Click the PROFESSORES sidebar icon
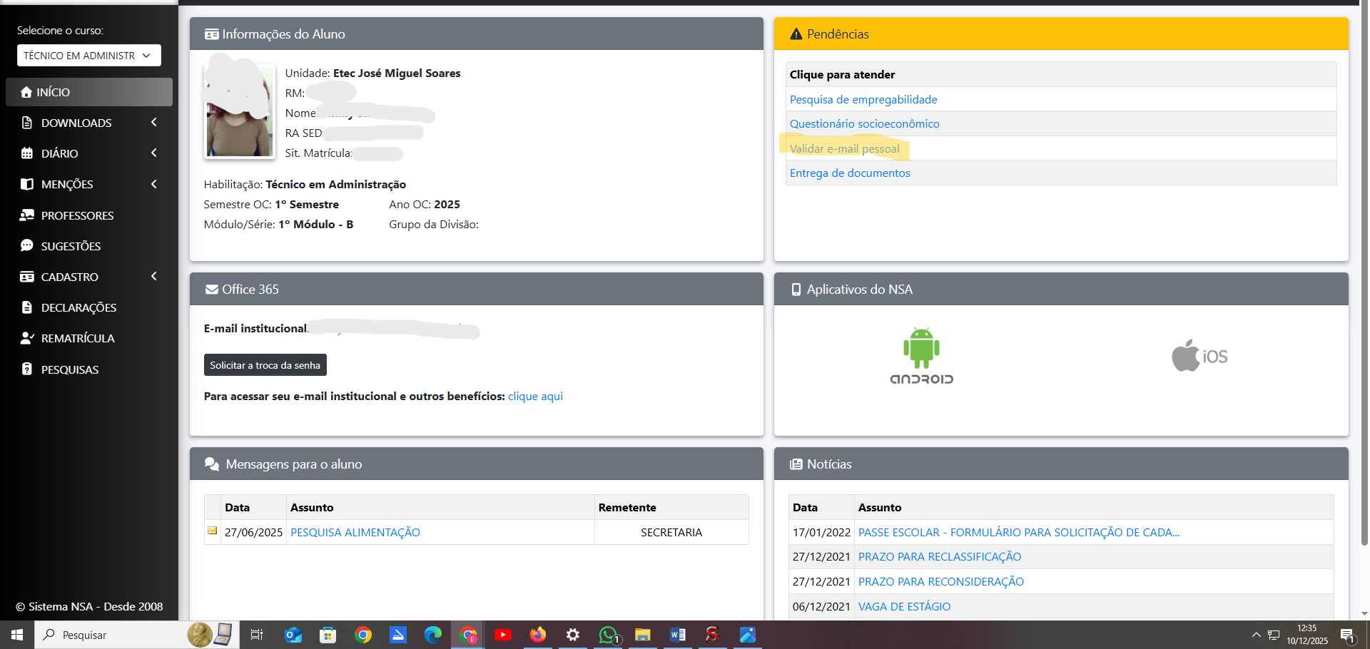Screen dimensions: 1370x649 pyautogui.click(x=27, y=215)
